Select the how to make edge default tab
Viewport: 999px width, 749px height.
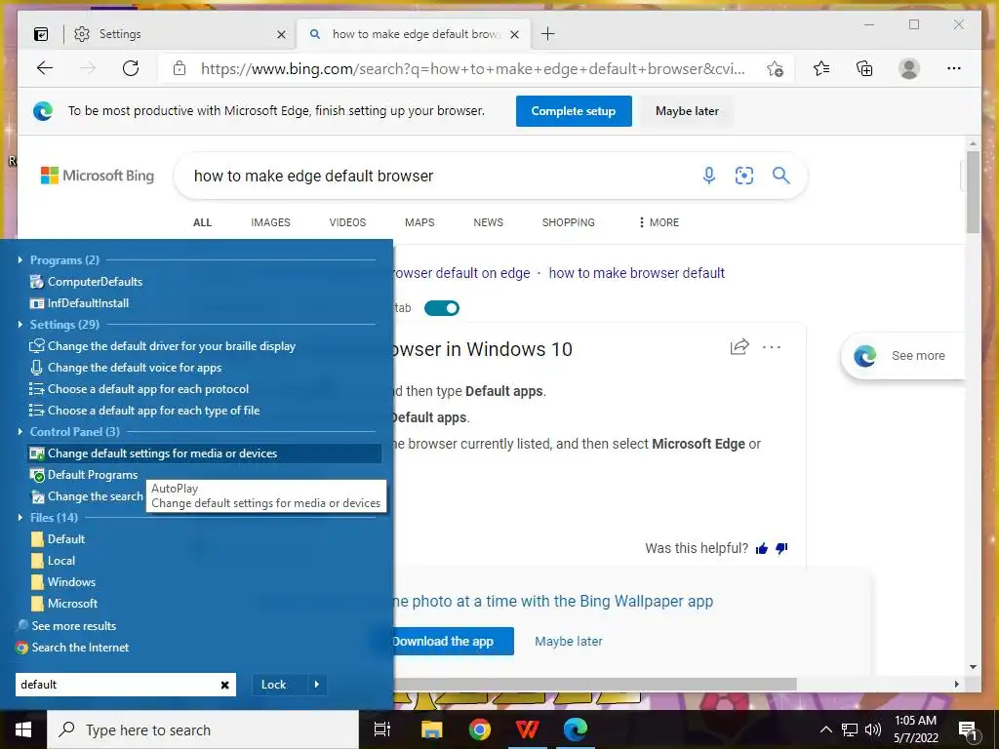416,34
